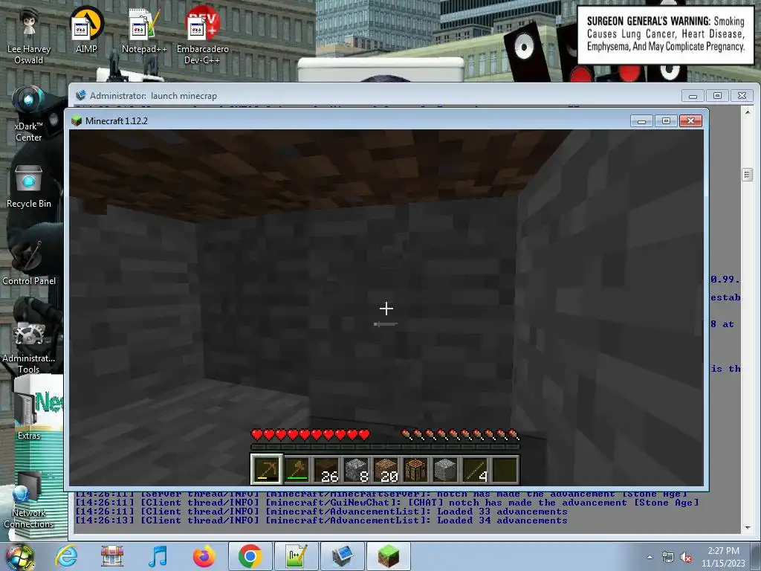Click the crosshair in the game view
Screen dimensions: 761x571
[x=386, y=308]
